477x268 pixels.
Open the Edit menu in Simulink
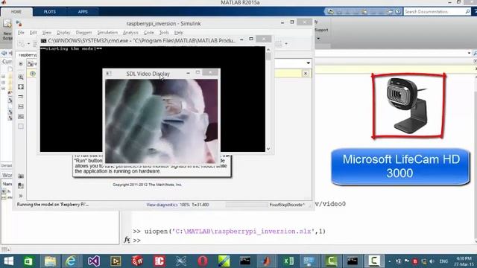click(x=33, y=33)
